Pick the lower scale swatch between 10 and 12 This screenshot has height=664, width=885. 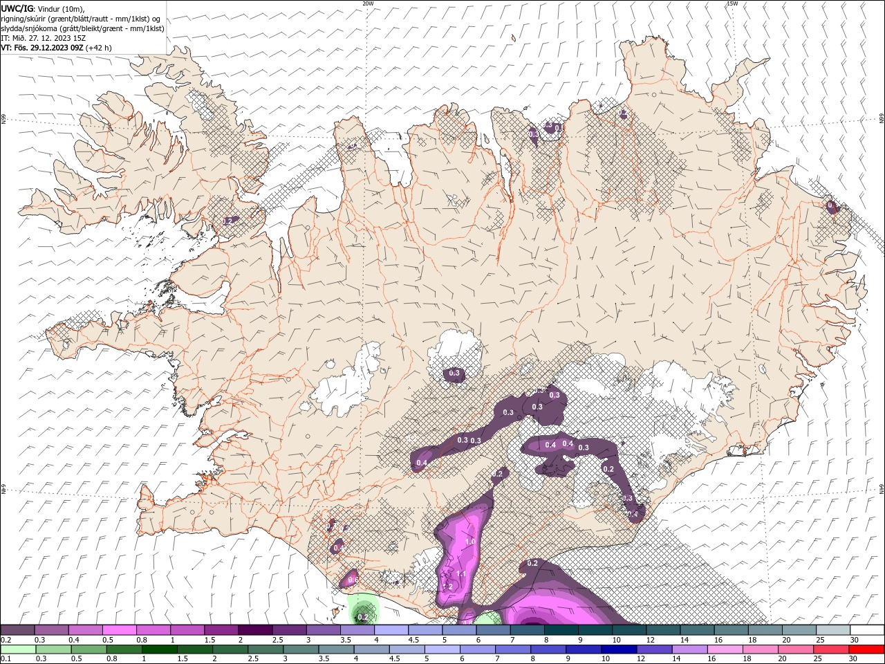tap(619, 649)
